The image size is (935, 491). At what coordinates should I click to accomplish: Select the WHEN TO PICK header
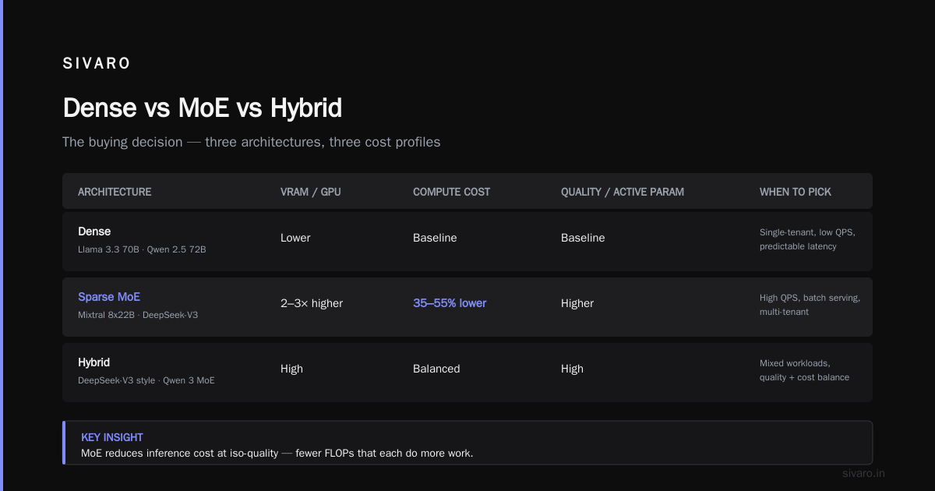[796, 192]
